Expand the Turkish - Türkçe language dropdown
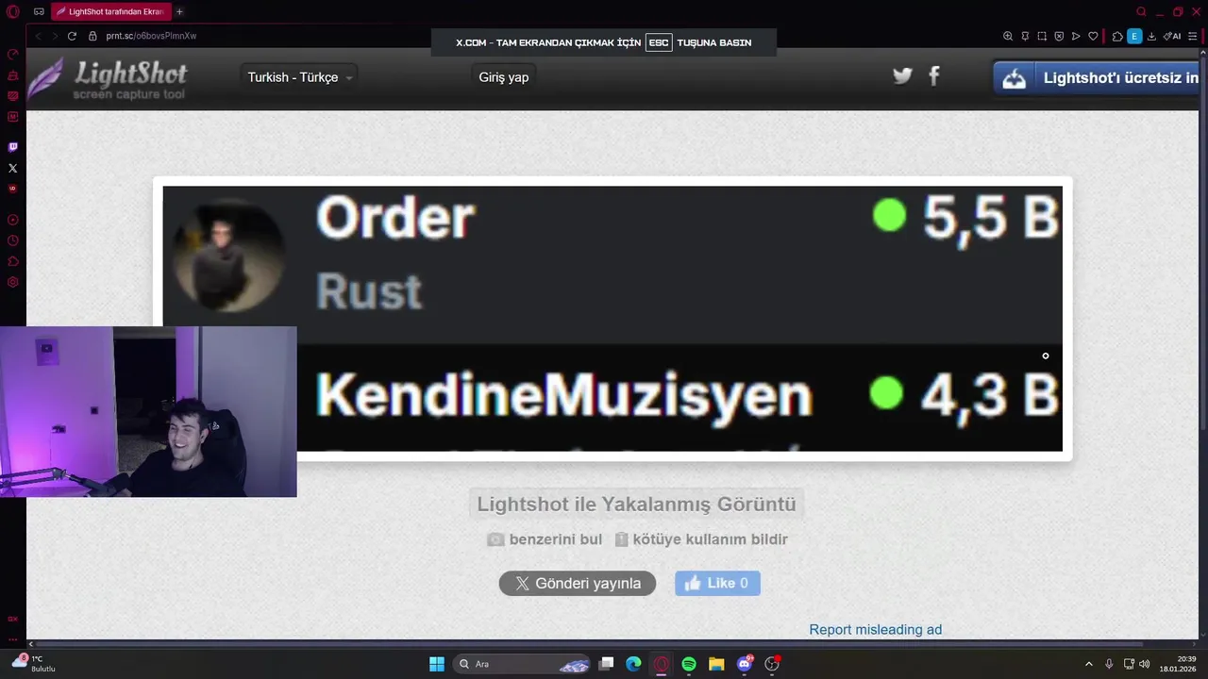Viewport: 1208px width, 679px height. pos(300,77)
